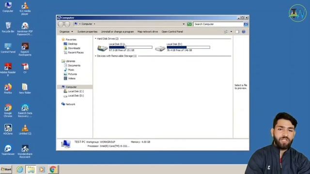Launch Google Chrome desktop shortcut
Screen dimensions: 310x174
point(8,111)
